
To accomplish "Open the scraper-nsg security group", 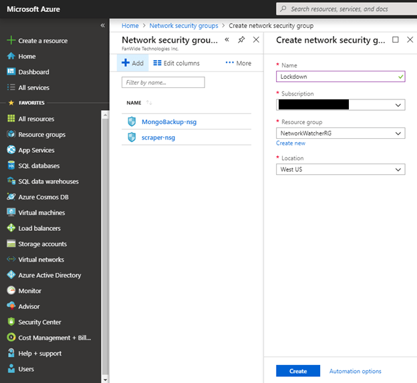I will pyautogui.click(x=158, y=137).
